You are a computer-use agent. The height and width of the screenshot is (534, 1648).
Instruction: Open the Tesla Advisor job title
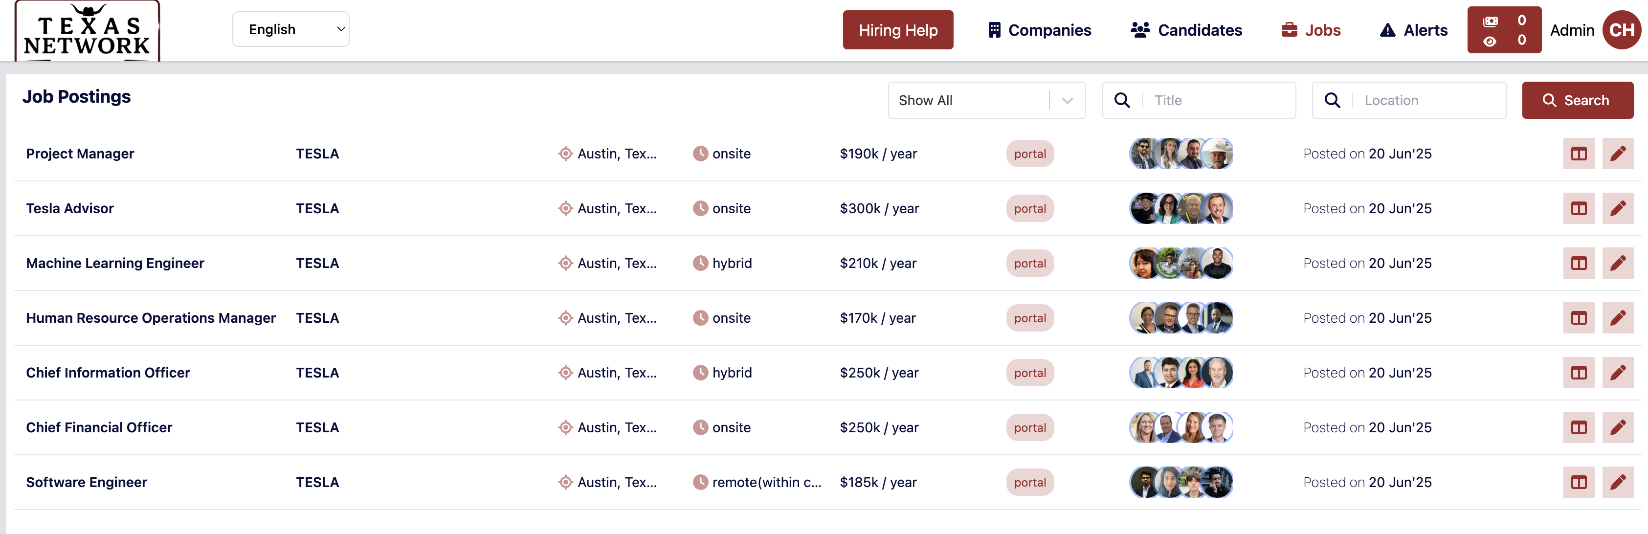[x=70, y=208]
